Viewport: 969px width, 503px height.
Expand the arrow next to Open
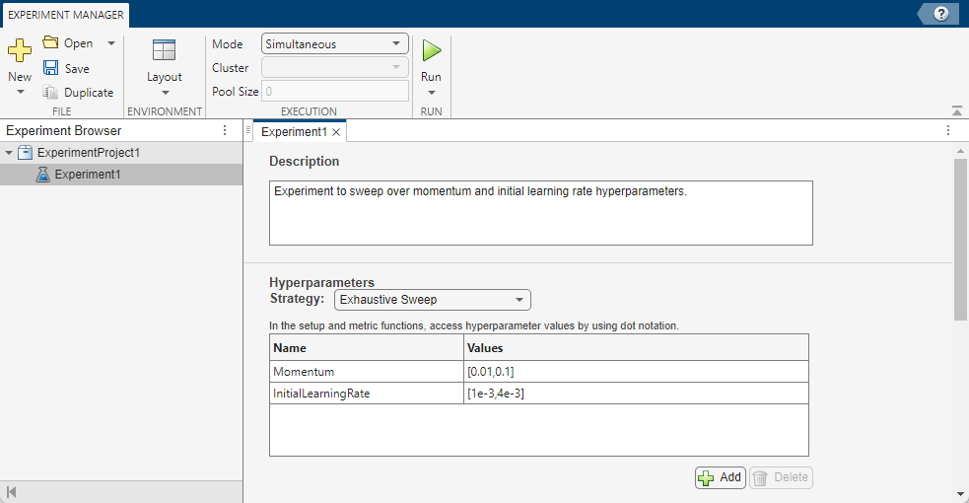point(111,43)
